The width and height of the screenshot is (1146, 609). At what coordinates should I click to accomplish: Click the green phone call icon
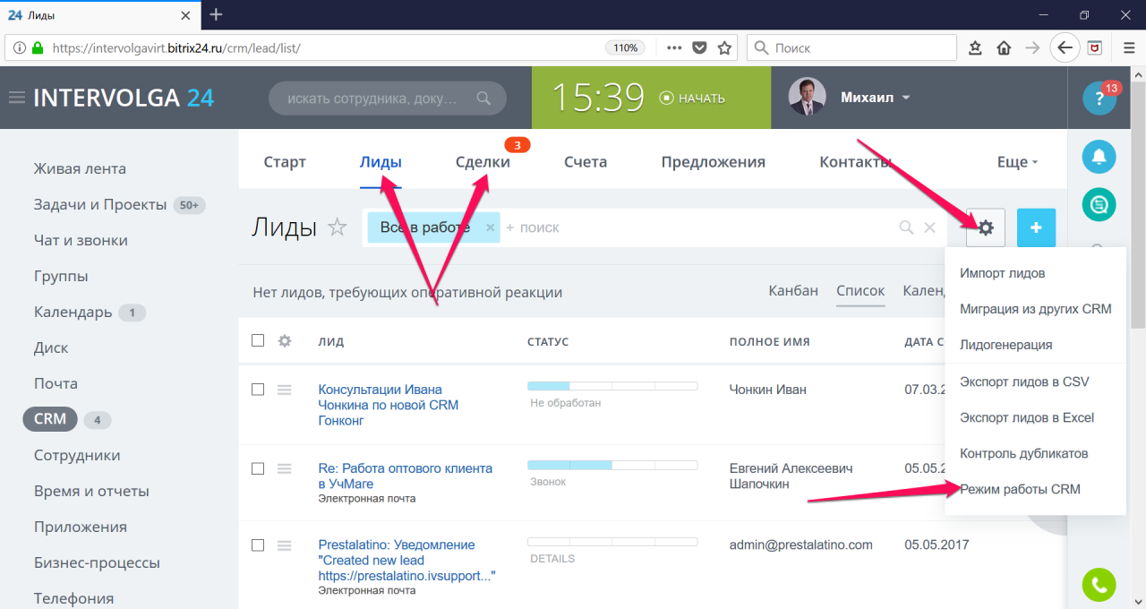[1099, 585]
